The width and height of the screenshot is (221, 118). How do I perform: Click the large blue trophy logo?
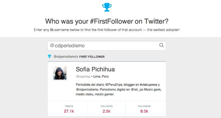(107, 7)
